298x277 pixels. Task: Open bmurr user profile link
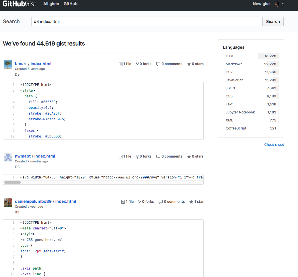[x=21, y=64]
